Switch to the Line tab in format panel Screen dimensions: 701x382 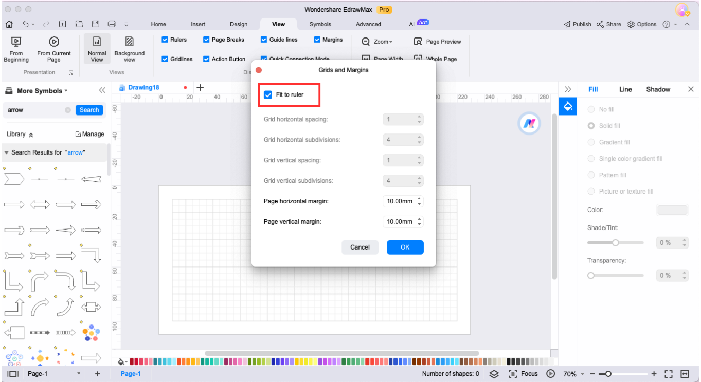(x=625, y=89)
